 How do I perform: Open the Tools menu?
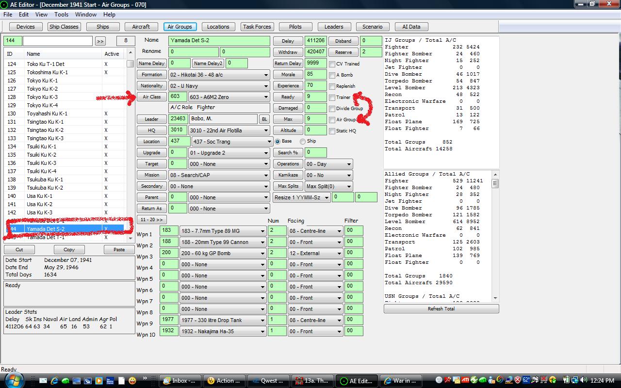click(61, 15)
